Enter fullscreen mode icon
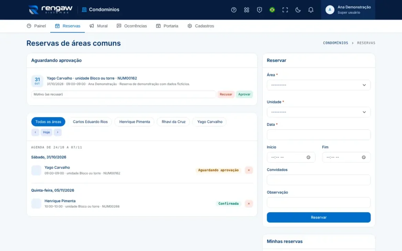This screenshot has height=251, width=402. click(x=285, y=10)
